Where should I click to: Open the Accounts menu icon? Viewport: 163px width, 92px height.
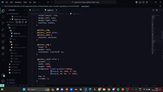(x=3, y=75)
